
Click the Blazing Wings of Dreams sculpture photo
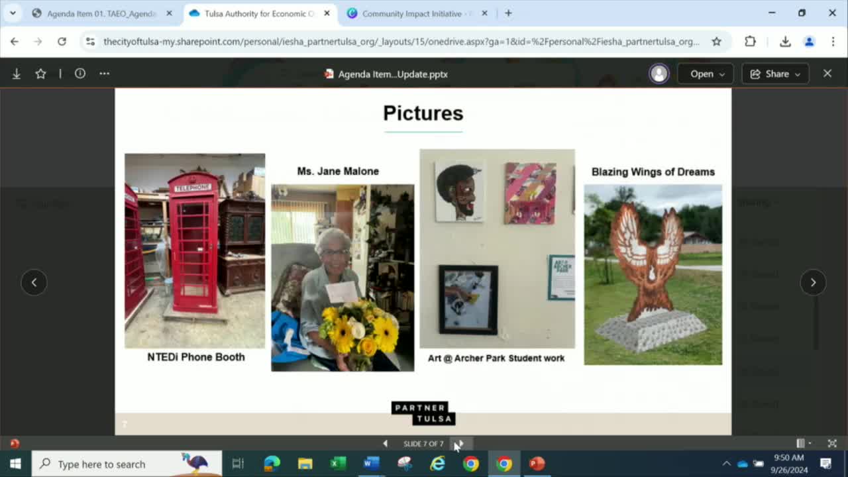coord(653,274)
